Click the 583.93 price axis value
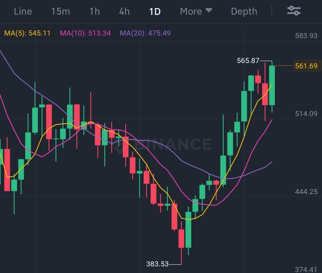The width and height of the screenshot is (322, 273). [x=306, y=36]
